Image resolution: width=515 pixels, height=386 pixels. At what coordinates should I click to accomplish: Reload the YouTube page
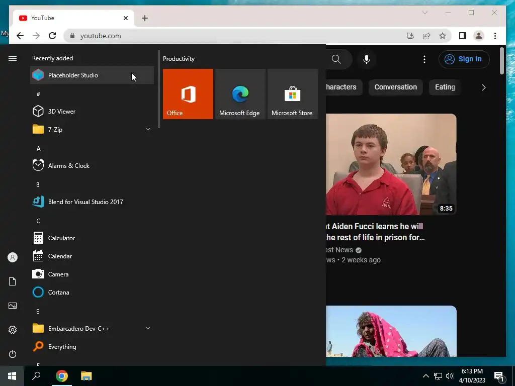pos(52,36)
